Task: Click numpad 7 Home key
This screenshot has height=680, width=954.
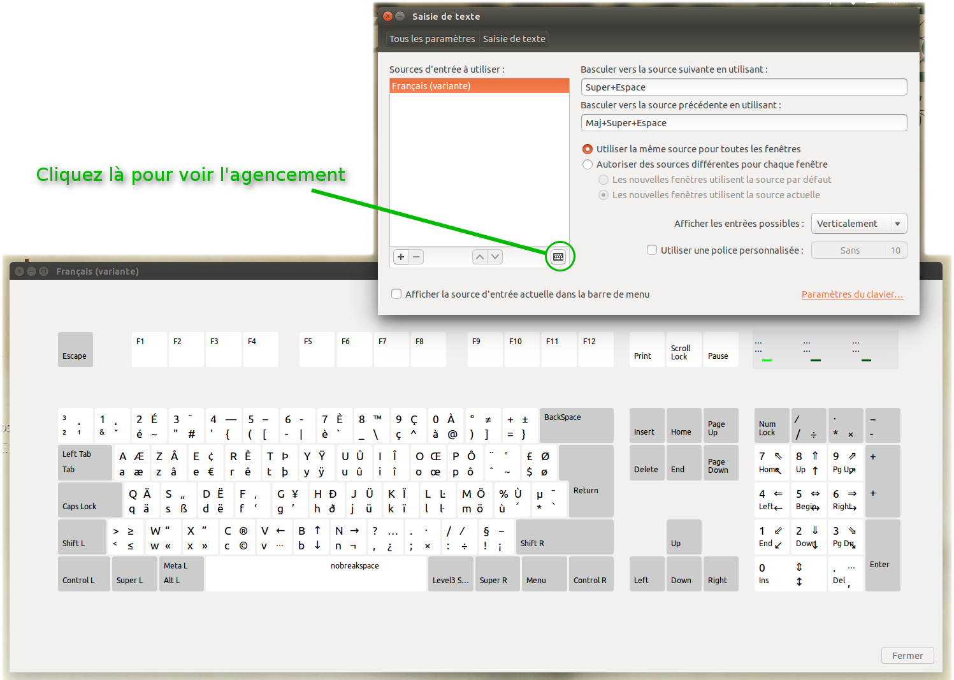Action: tap(772, 463)
